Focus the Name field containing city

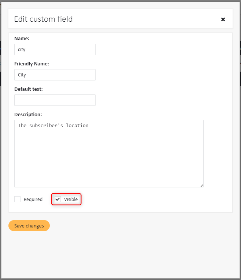[x=55, y=50]
